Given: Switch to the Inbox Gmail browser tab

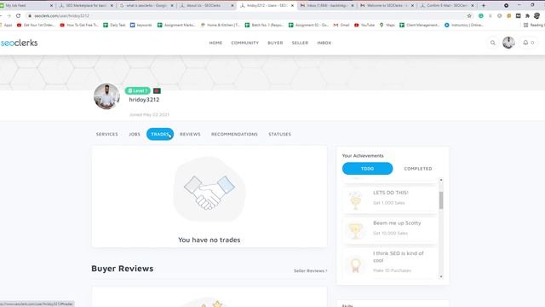Looking at the screenshot, I should click(327, 6).
